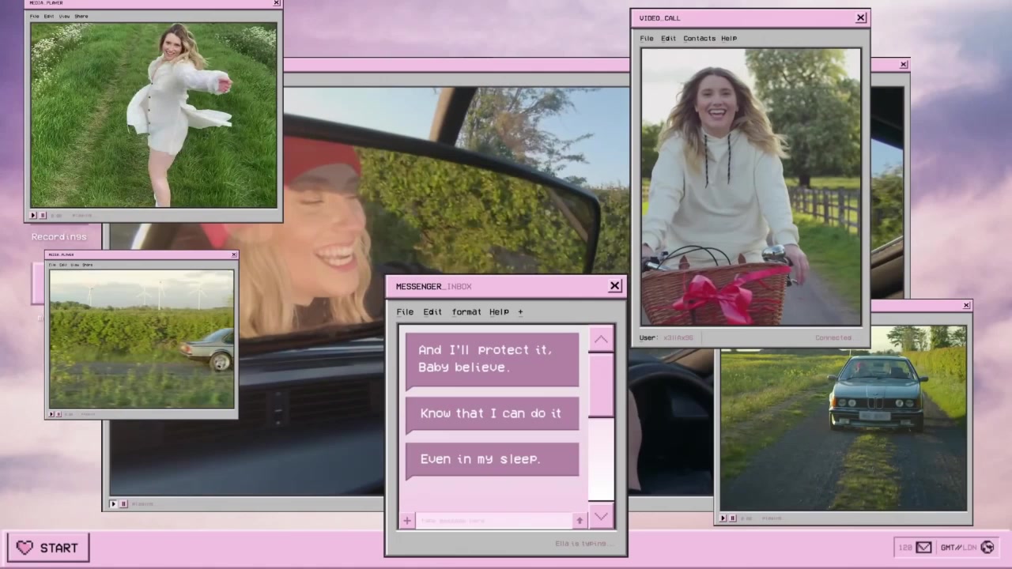Focus the Messenger message input field
Image resolution: width=1012 pixels, height=569 pixels.
point(494,520)
